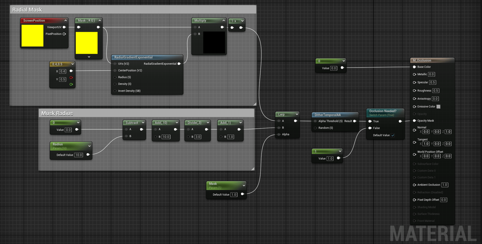This screenshot has height=244, width=482.
Task: Collapse the ScreenPosition node preview
Action: [x=66, y=20]
